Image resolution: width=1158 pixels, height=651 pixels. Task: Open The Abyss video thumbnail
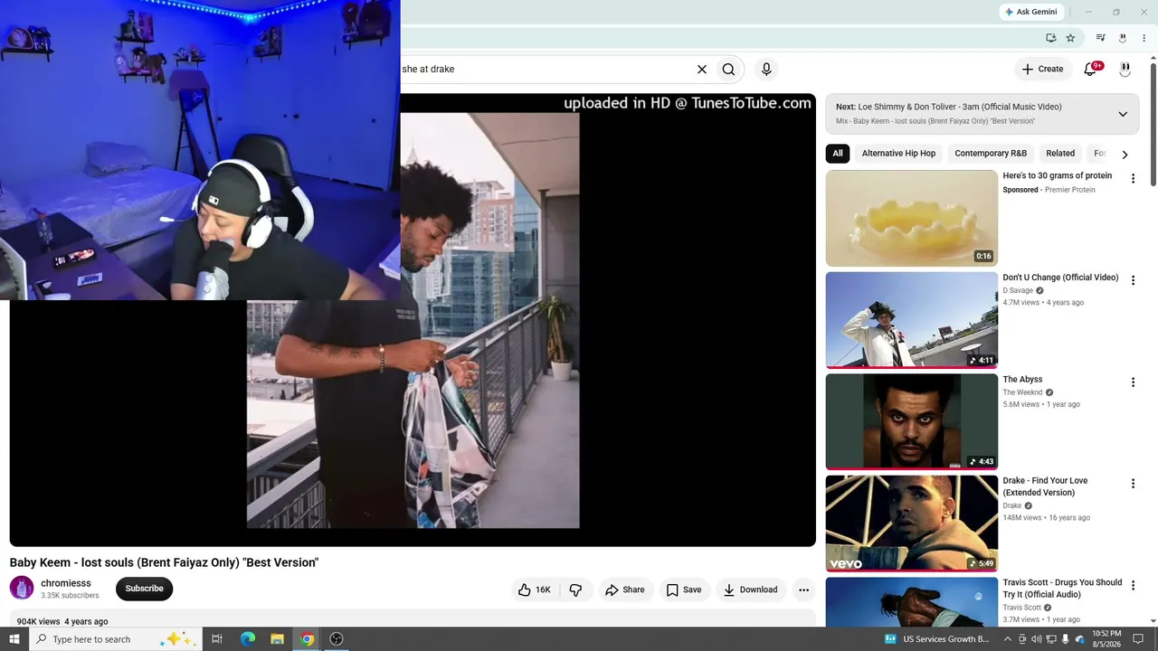[911, 421]
